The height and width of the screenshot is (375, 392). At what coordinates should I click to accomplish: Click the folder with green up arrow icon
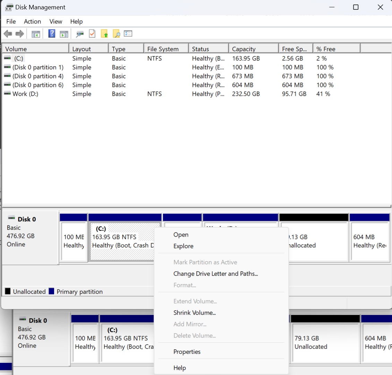104,34
